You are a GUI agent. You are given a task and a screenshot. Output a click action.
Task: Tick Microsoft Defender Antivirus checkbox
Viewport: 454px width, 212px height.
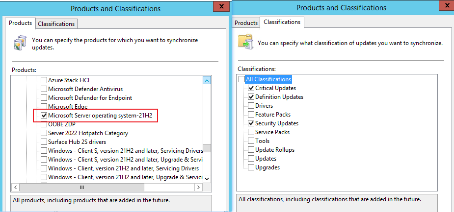44,89
